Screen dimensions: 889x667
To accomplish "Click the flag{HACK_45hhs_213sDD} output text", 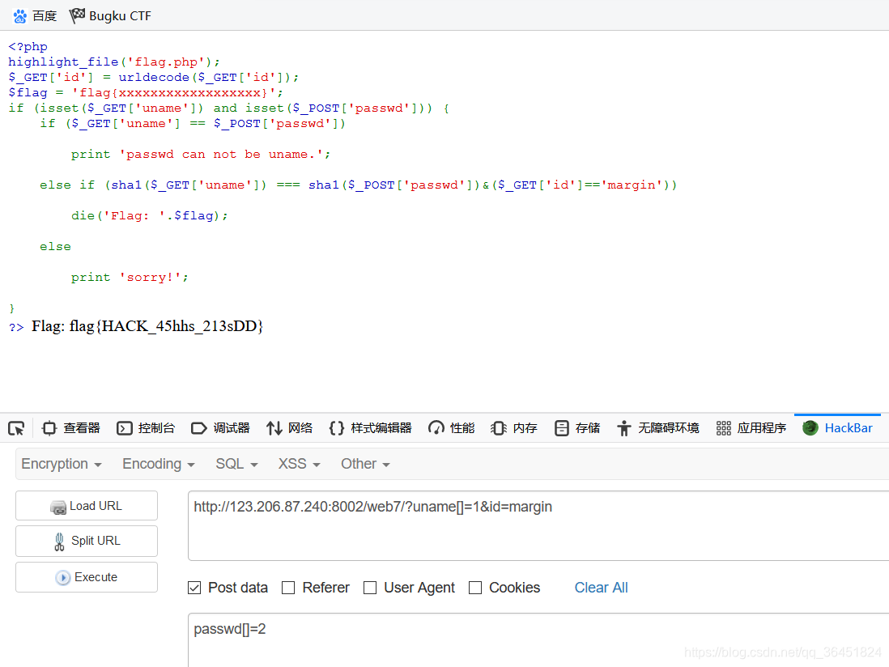I will (x=167, y=326).
